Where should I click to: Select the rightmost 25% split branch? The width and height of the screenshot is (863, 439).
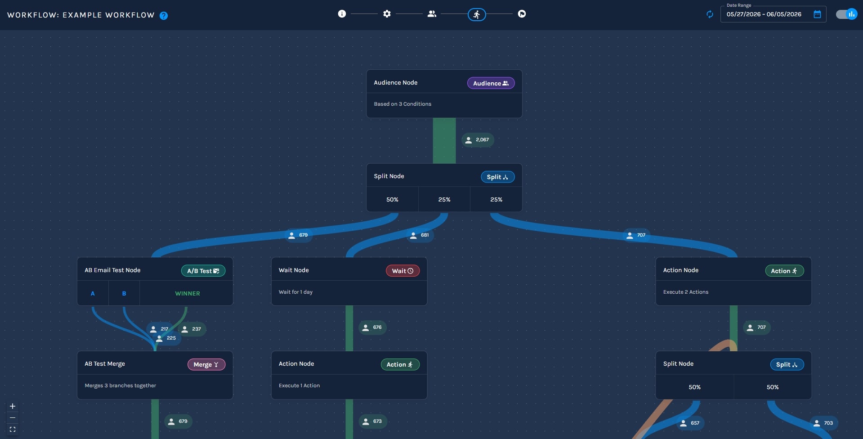pyautogui.click(x=496, y=199)
